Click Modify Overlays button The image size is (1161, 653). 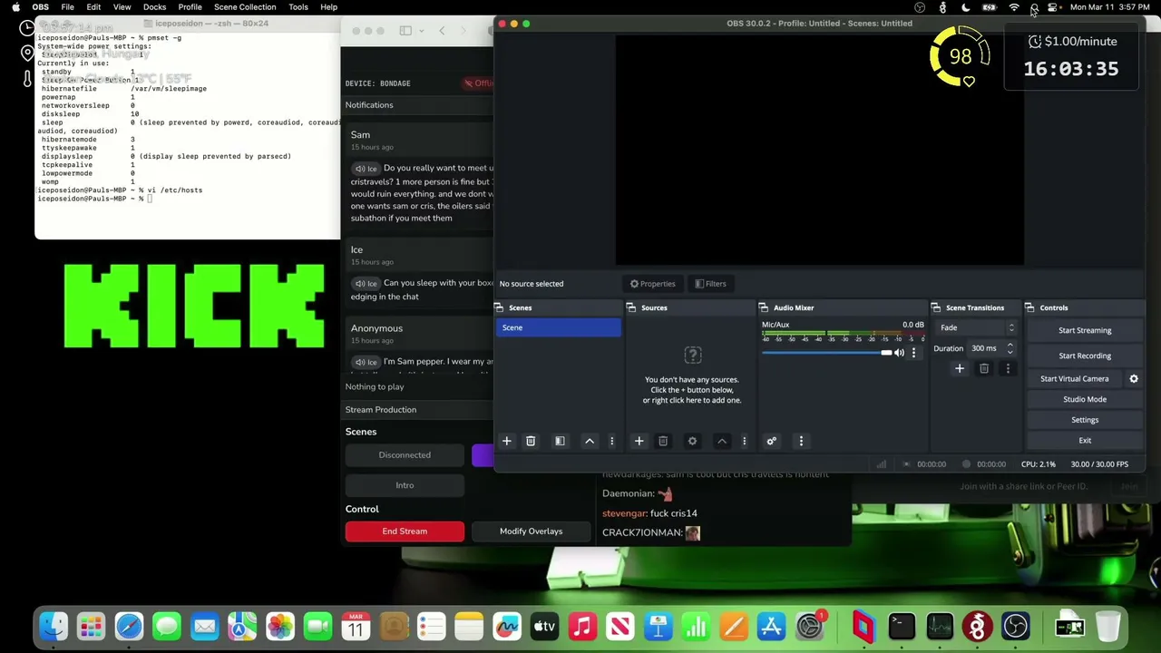pyautogui.click(x=531, y=531)
